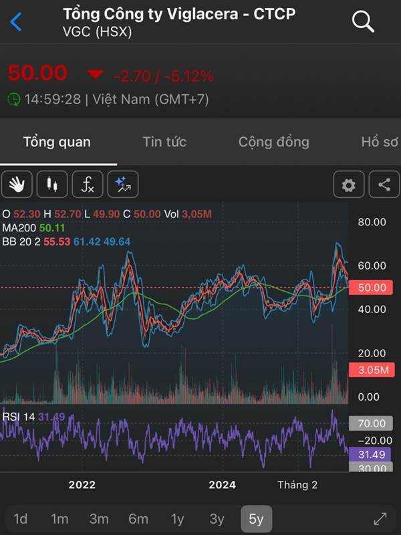This screenshot has width=401, height=535.
Task: Open the search magnifier icon
Action: (x=363, y=21)
